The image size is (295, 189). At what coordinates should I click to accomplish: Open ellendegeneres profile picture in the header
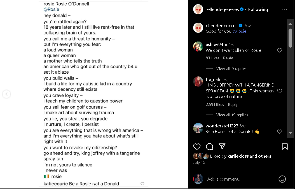[198, 9]
